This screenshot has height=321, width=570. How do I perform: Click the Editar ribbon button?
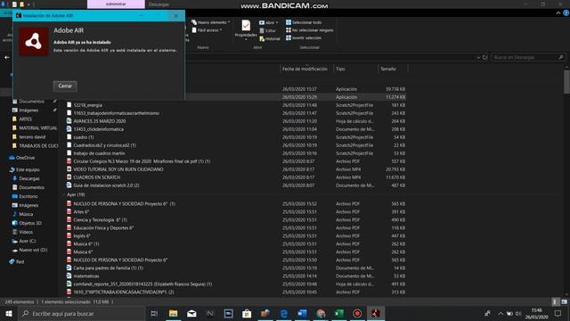click(x=268, y=30)
